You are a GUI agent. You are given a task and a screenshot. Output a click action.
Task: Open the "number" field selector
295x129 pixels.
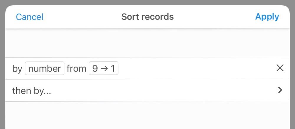(x=45, y=69)
